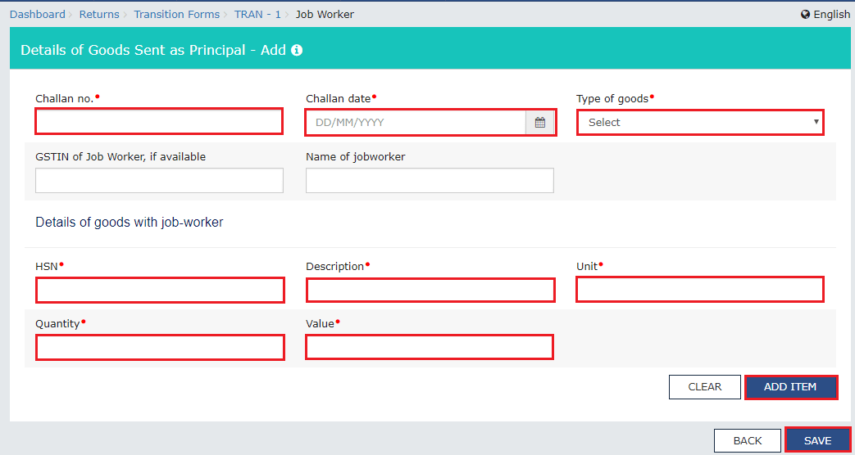
Task: Select the Name of jobworker field
Action: click(430, 181)
